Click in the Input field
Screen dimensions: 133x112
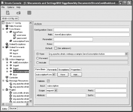[86, 86]
